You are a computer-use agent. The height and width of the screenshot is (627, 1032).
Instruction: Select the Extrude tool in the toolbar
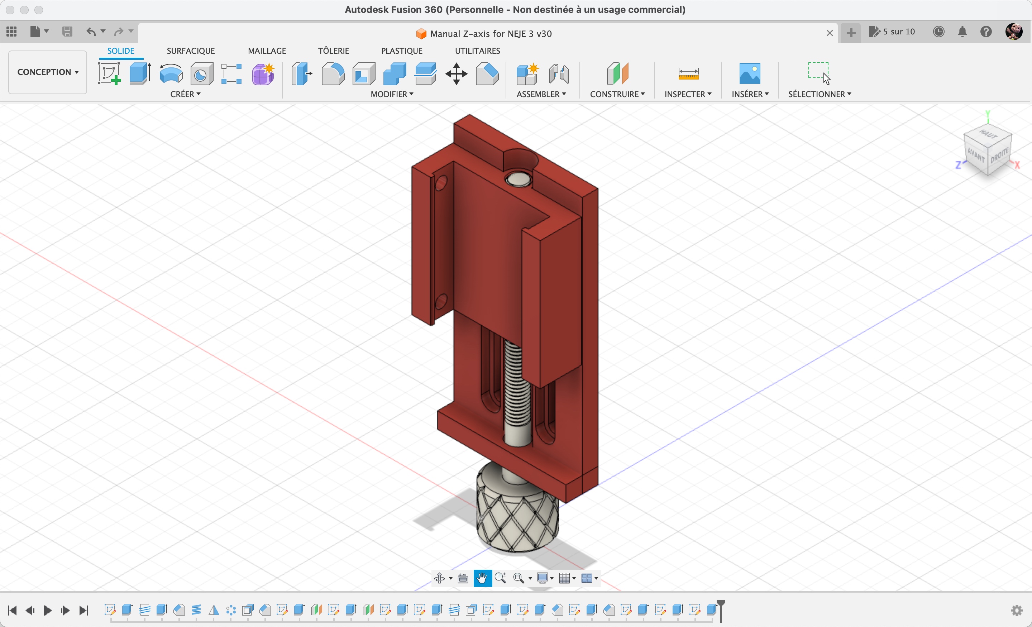point(139,73)
